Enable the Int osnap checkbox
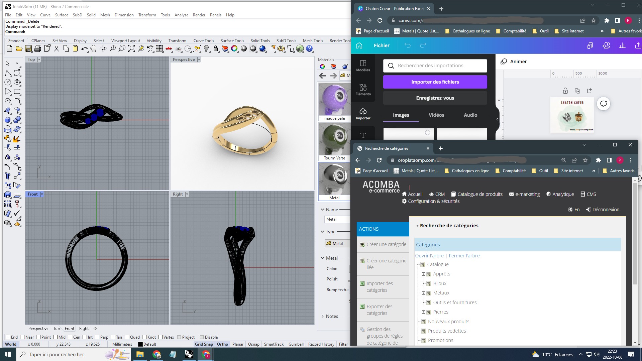 pyautogui.click(x=85, y=337)
